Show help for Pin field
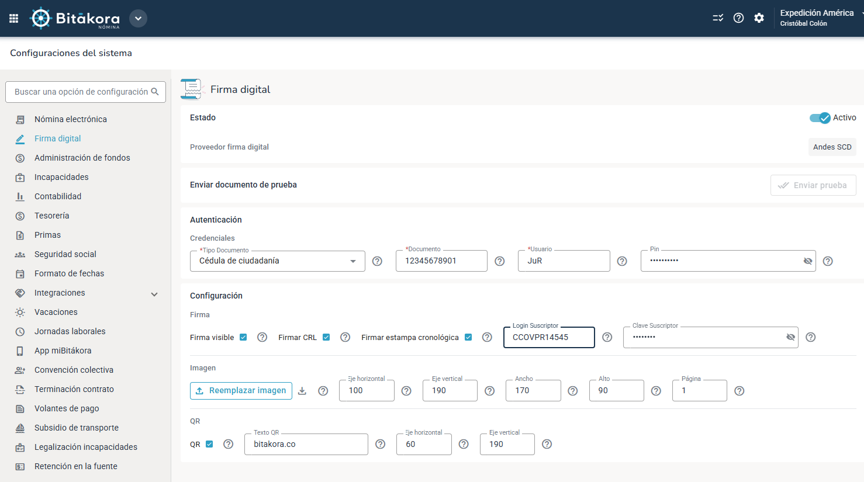Screen dimensions: 864x482 tap(828, 261)
